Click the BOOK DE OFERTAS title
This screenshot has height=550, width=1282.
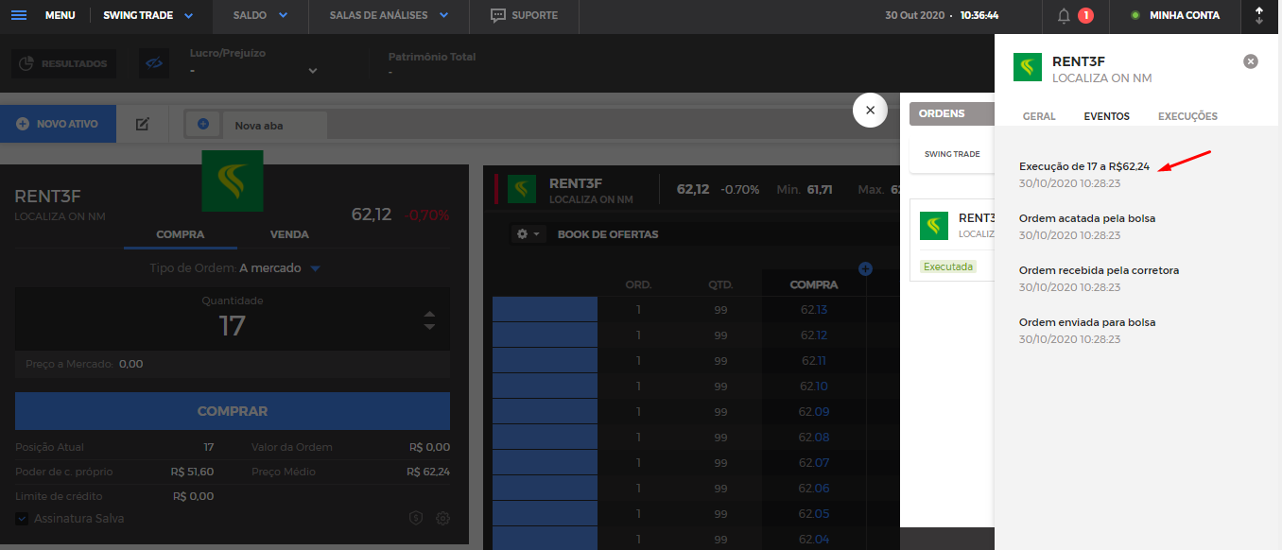(x=608, y=234)
